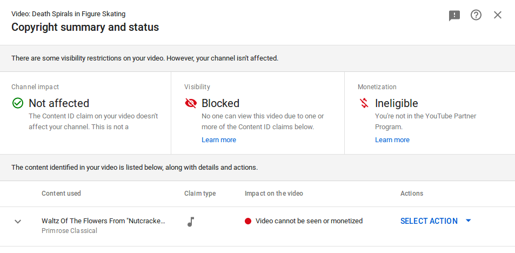The image size is (515, 253).
Task: Click the Copyright summary and status heading
Action: pyautogui.click(x=85, y=27)
